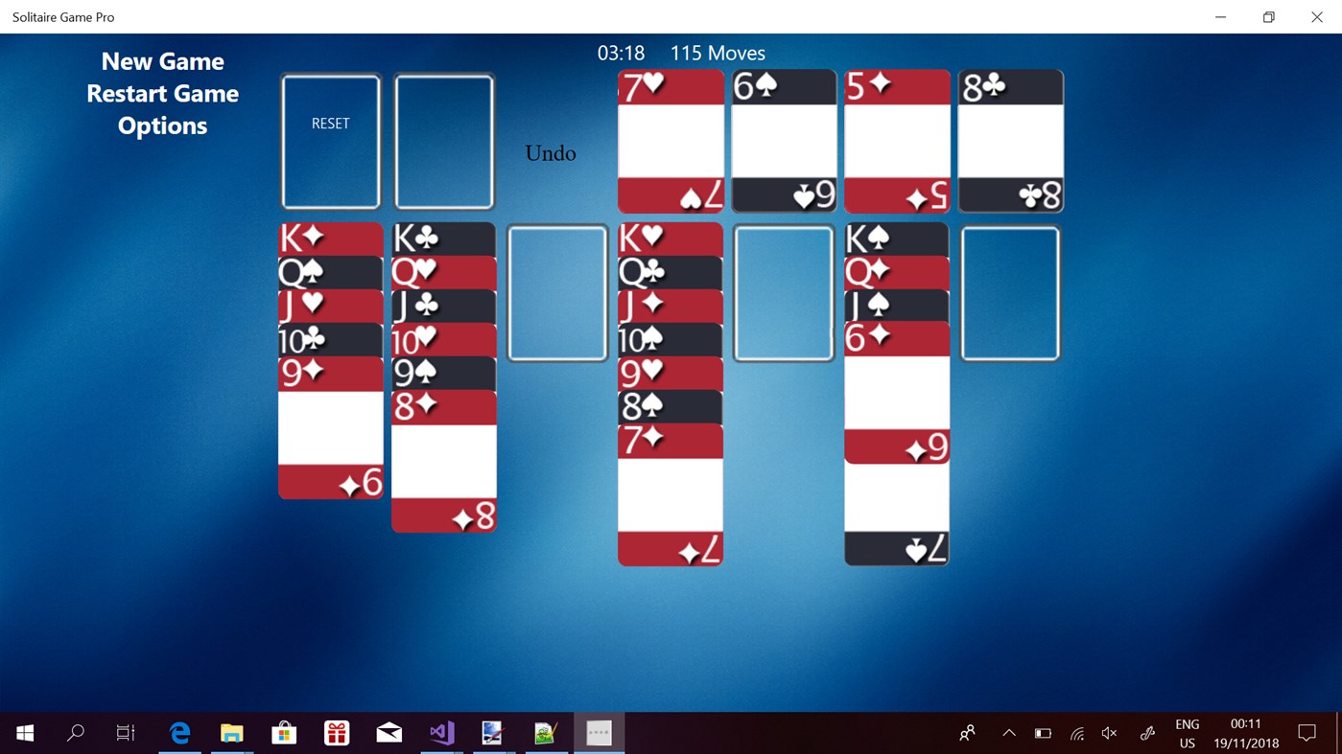Expand the hidden tray icons chevron
The height and width of the screenshot is (754, 1342).
pyautogui.click(x=1009, y=731)
